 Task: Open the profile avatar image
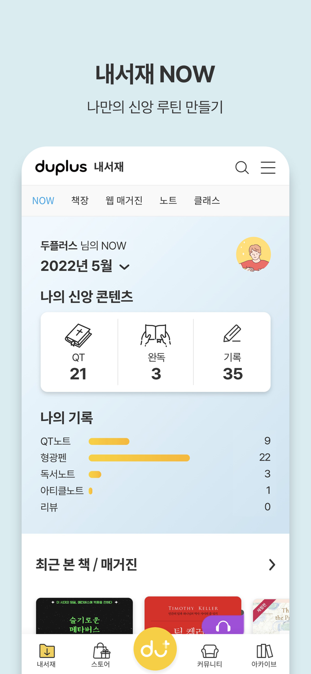(x=254, y=254)
